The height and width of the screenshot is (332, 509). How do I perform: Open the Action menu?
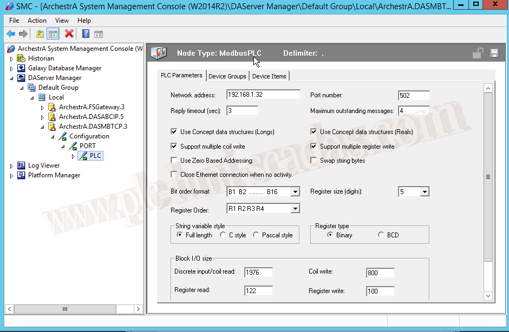coord(37,21)
